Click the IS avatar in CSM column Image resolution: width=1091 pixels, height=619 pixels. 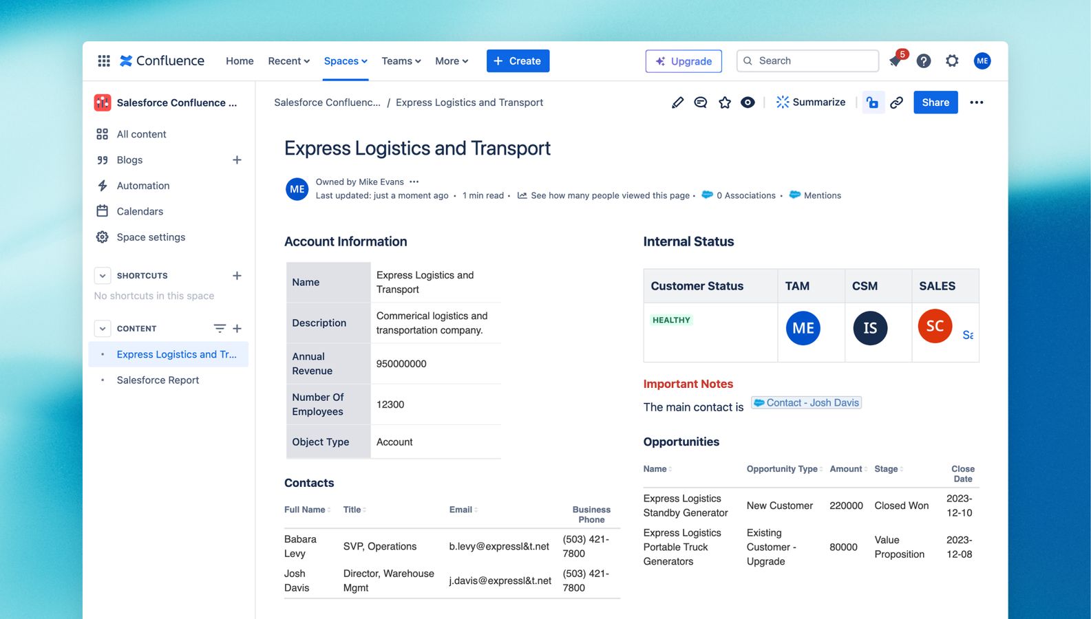(870, 328)
